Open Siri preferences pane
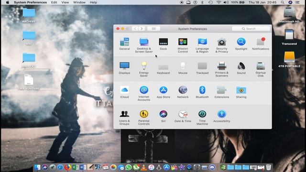Viewport: 306px width, 172px height. pos(164,116)
